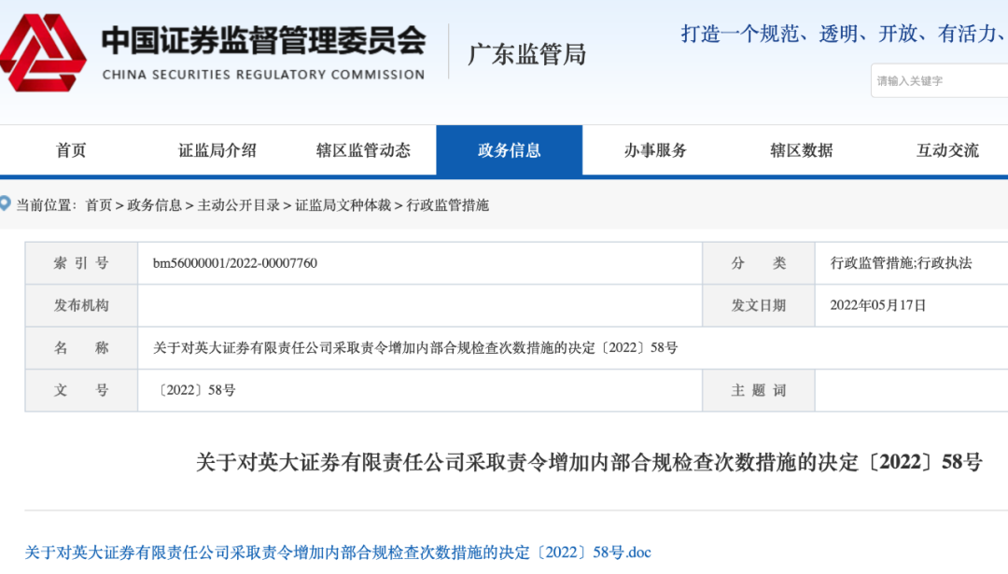The width and height of the screenshot is (1008, 574).
Task: Select issue date 2022年05月17日
Action: tap(877, 305)
